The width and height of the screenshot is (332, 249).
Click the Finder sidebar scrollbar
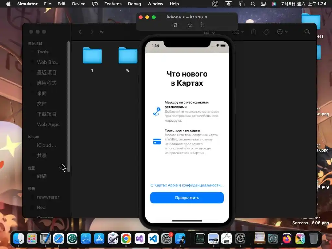(x=69, y=106)
